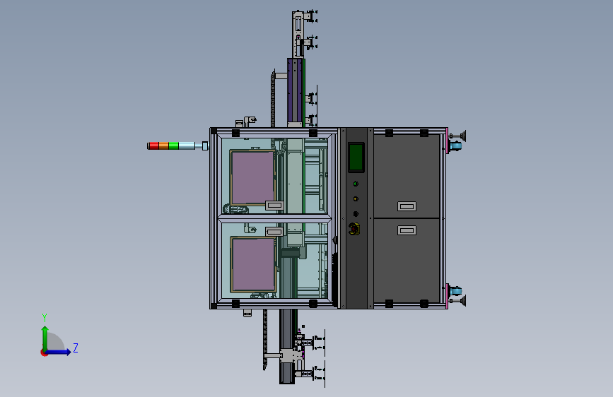613x397 pixels.
Task: Click the blue Z axis arrow on the triad
Action: coord(59,352)
